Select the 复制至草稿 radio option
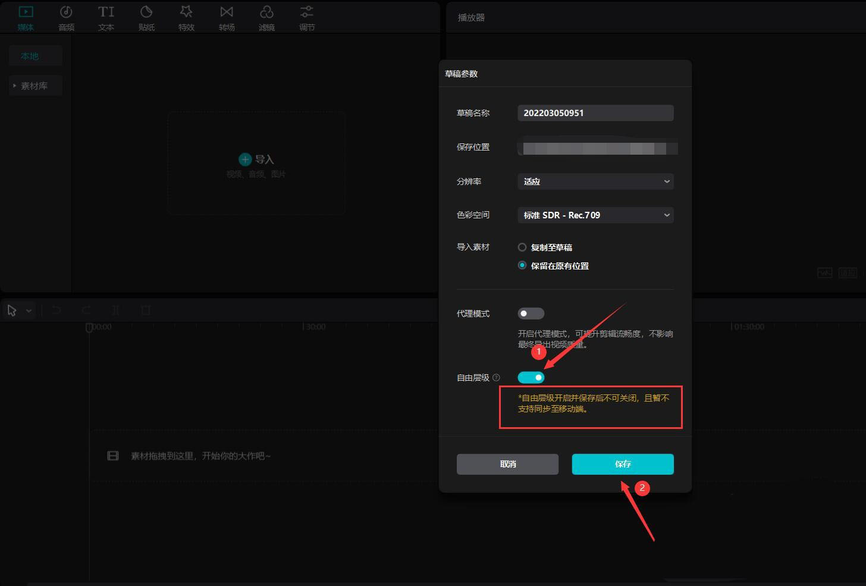866x586 pixels. 522,247
